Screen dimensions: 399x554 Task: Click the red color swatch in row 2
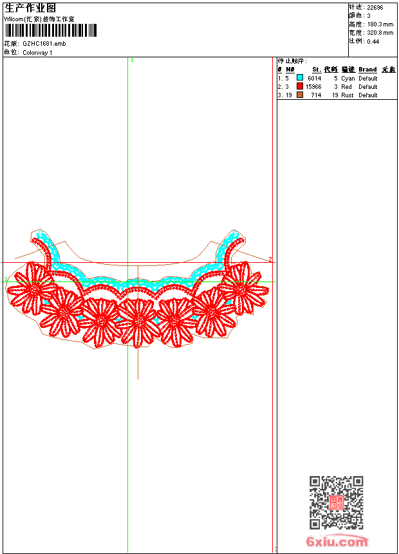click(x=300, y=86)
